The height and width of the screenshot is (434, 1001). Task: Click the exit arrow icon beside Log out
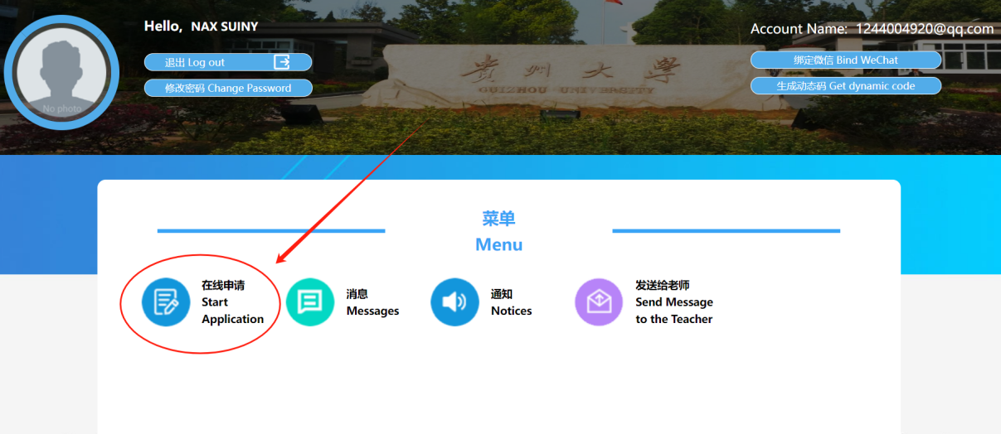[x=282, y=62]
